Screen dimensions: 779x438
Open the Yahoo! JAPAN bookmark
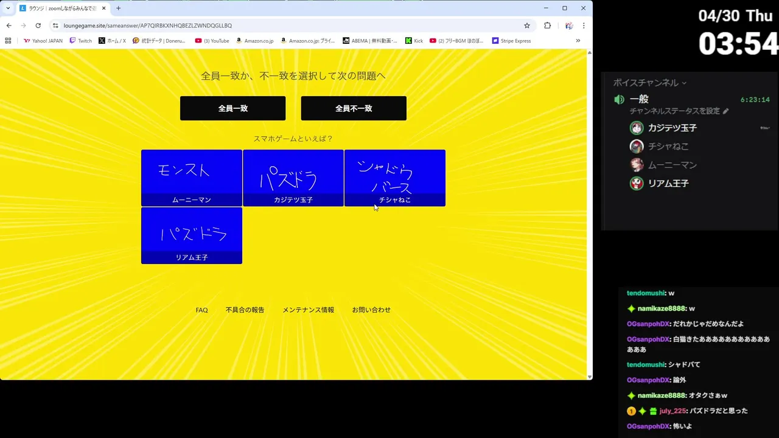tap(43, 41)
